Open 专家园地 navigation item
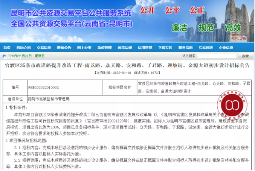Image resolution: width=255 pixels, height=171 pixels. coord(206,48)
